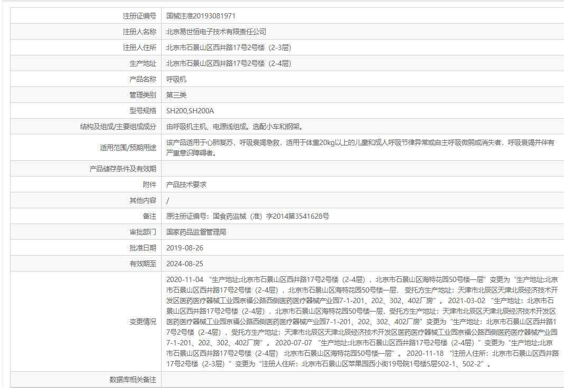Click the 附件 label
The image size is (564, 388).
point(149,185)
